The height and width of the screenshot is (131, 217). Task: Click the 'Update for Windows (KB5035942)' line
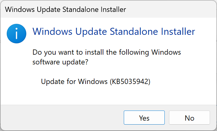tap(96, 82)
